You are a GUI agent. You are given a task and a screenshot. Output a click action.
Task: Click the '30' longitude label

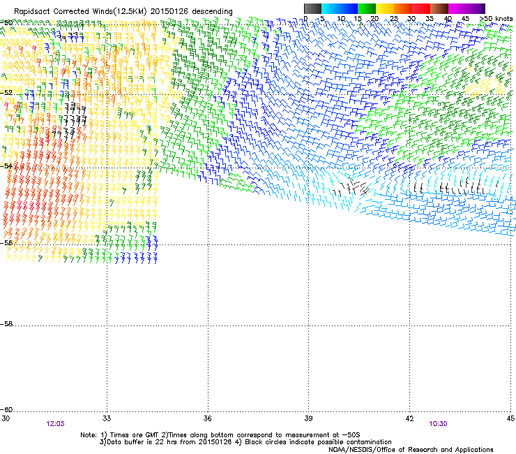click(6, 418)
